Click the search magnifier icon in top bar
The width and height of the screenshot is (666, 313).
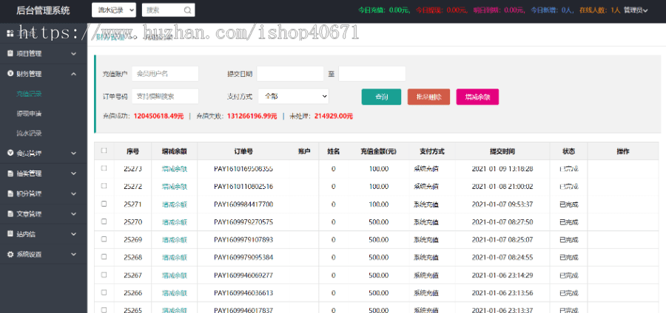pos(187,10)
